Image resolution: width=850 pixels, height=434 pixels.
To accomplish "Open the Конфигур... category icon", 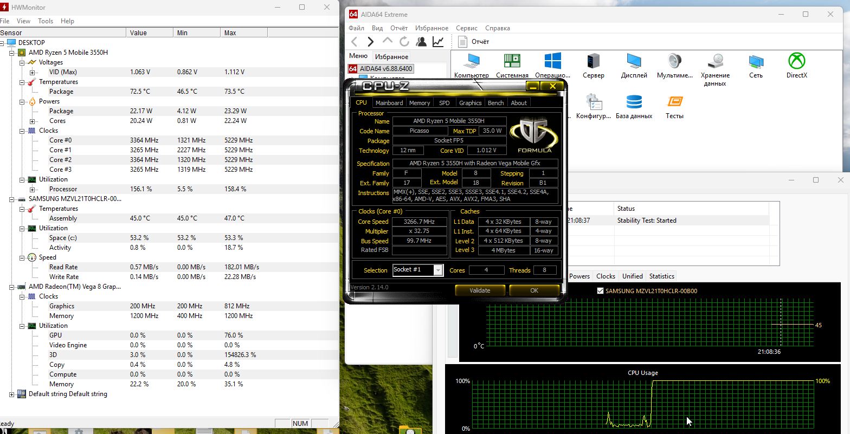I will tap(594, 106).
